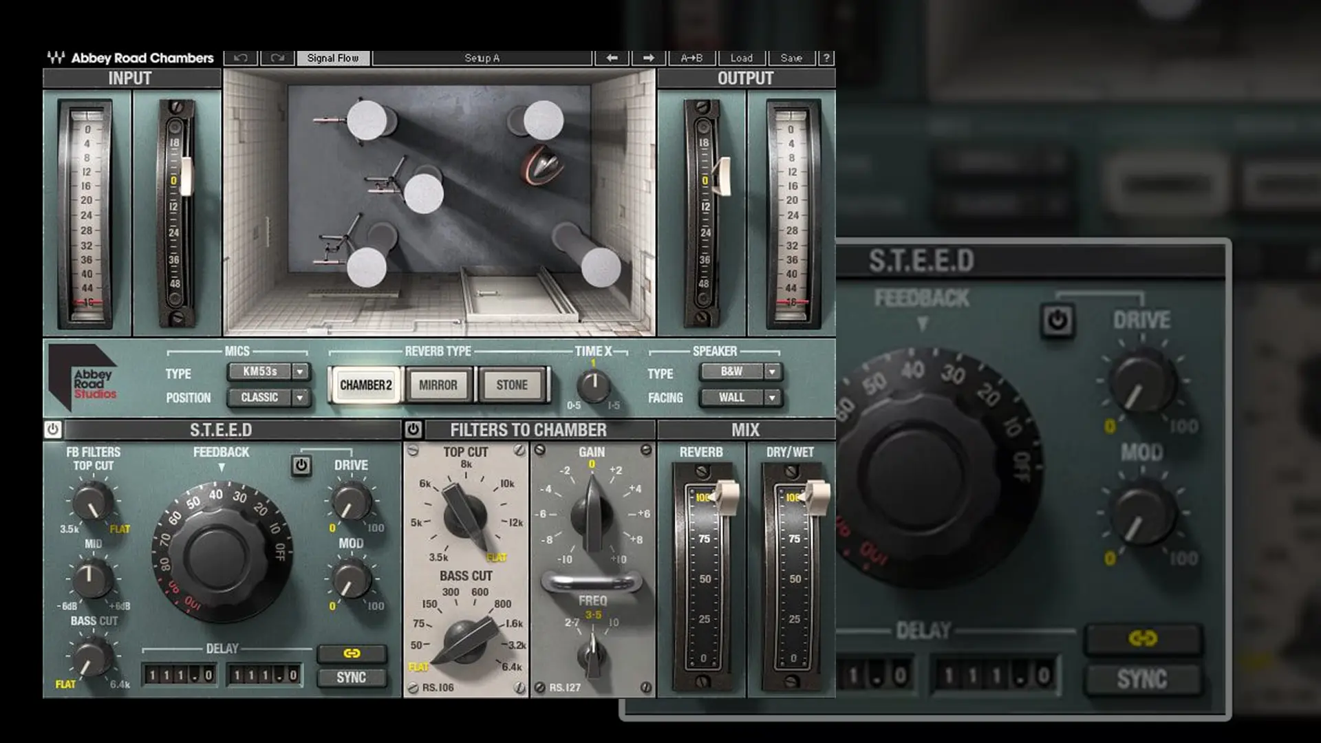1321x743 pixels.
Task: Click the output VU meter display
Action: tap(792, 215)
